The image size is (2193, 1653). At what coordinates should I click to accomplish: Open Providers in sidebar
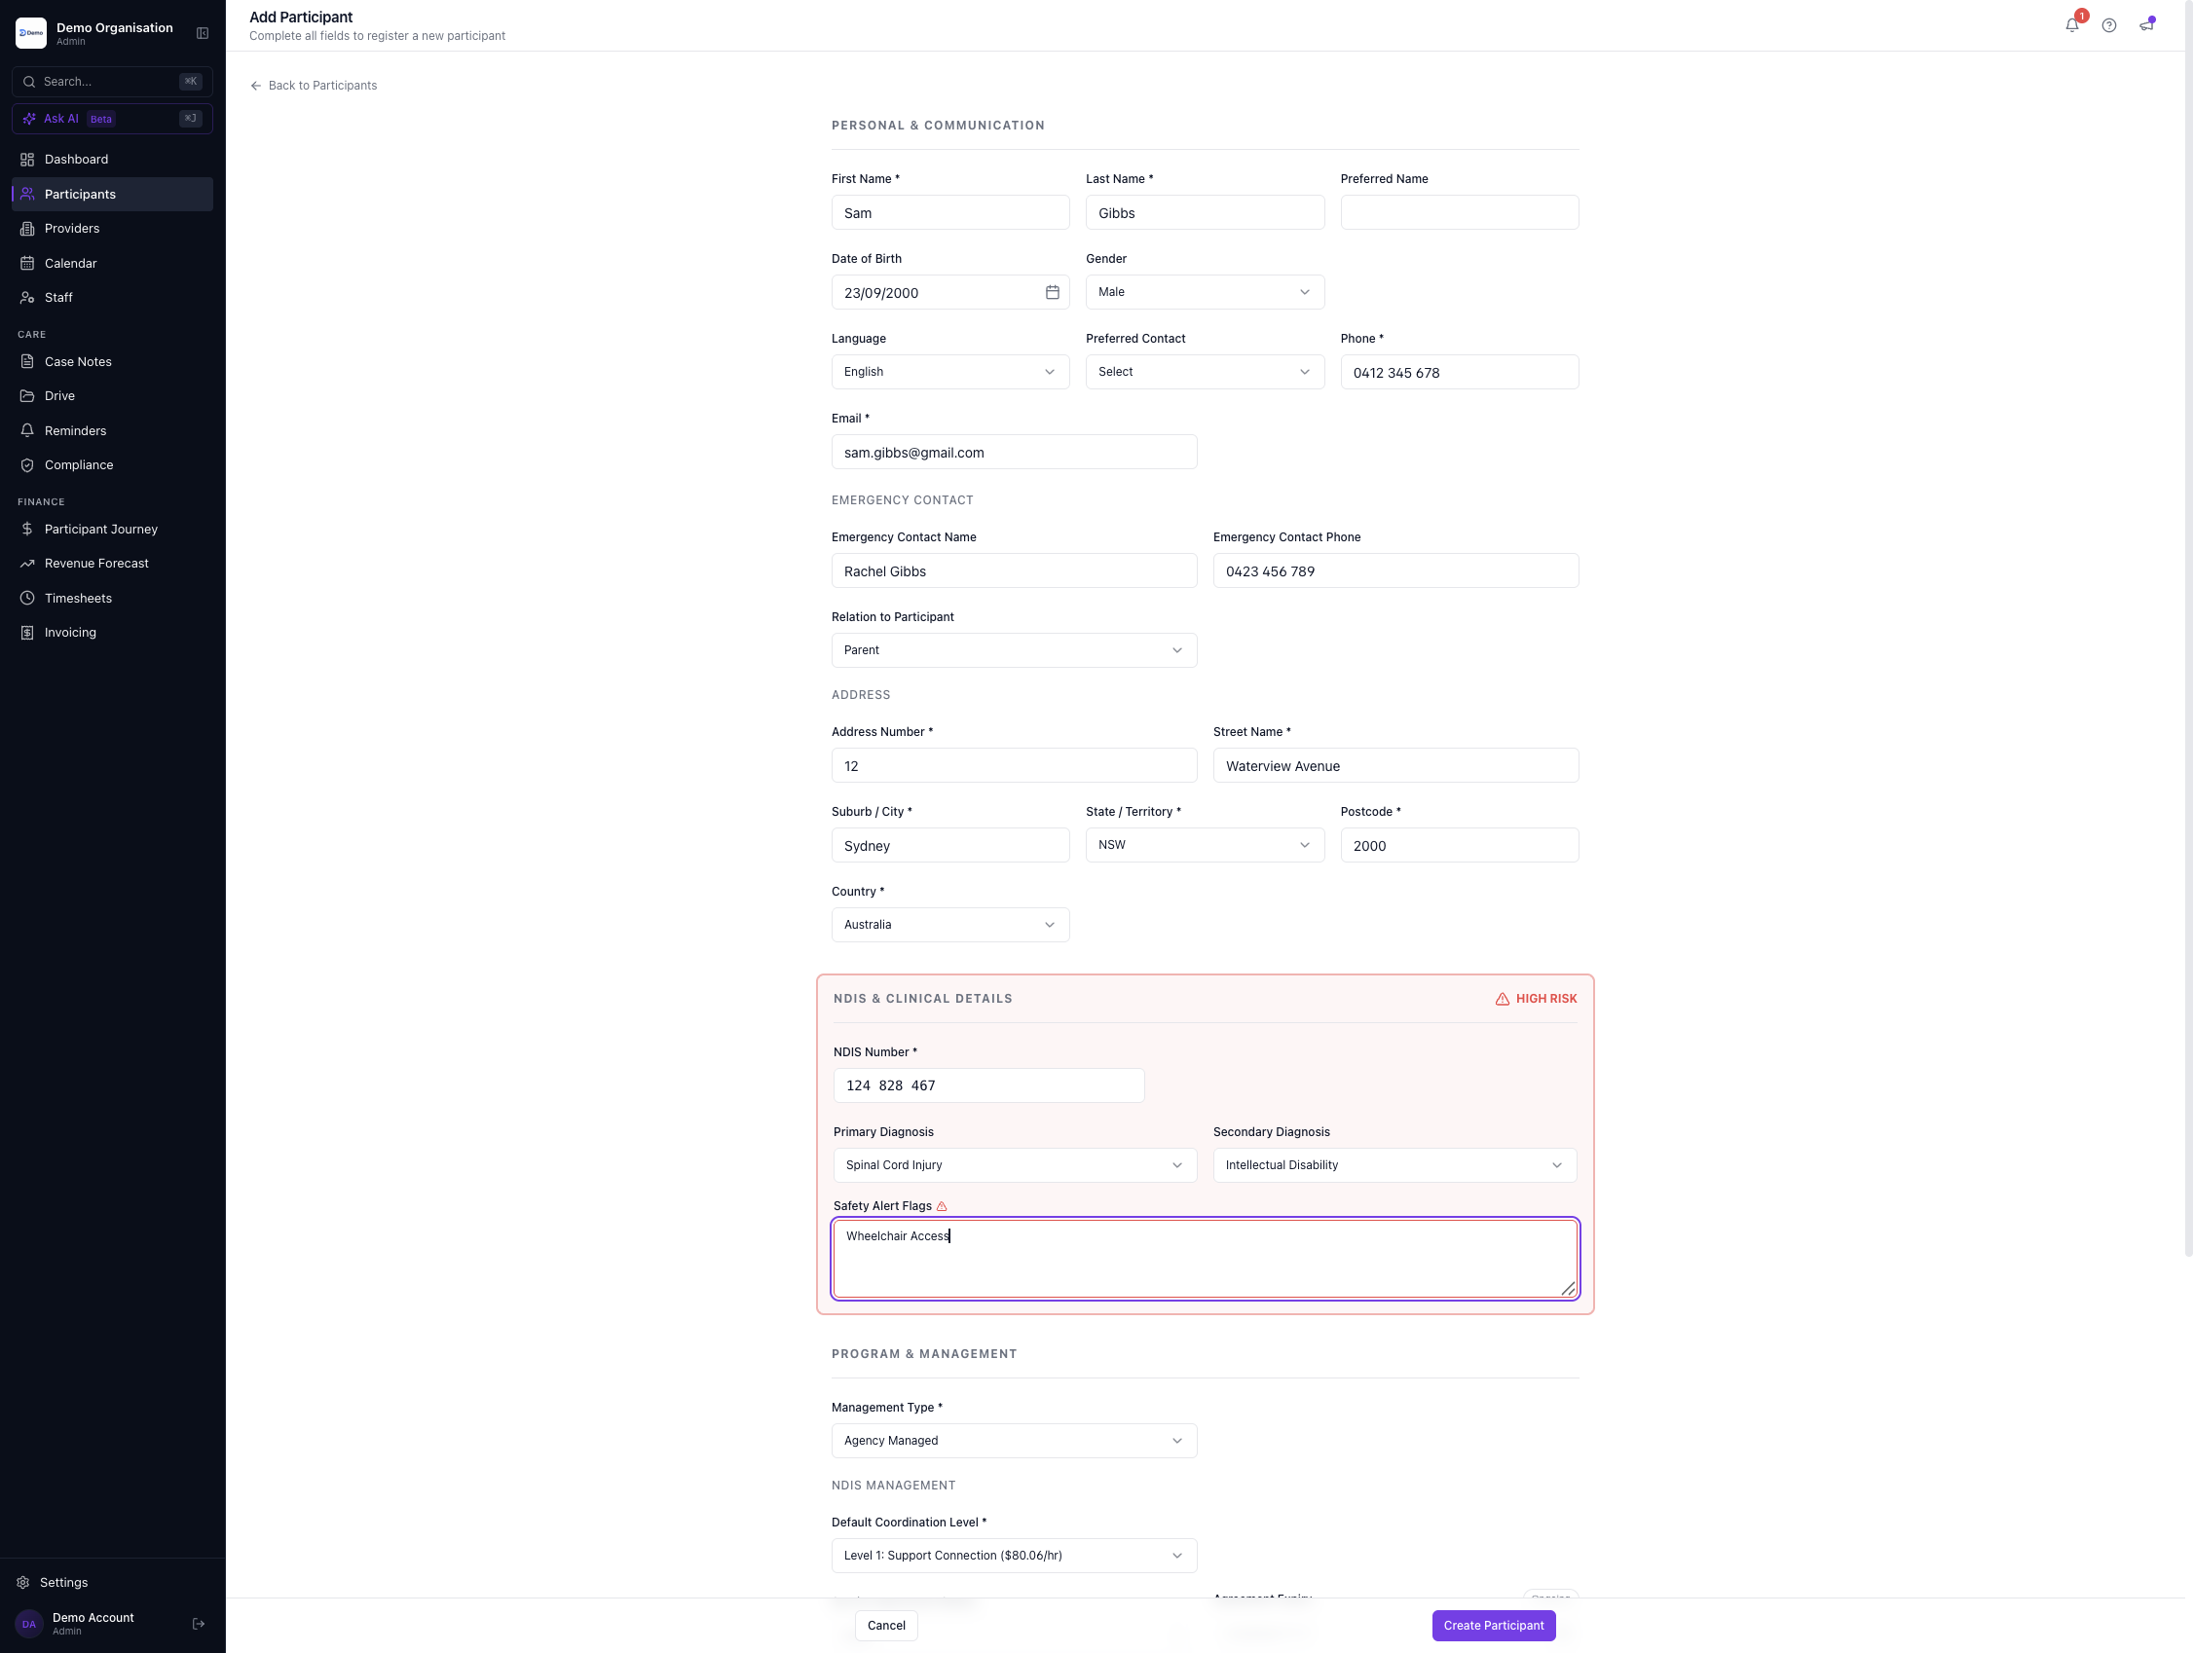point(112,229)
